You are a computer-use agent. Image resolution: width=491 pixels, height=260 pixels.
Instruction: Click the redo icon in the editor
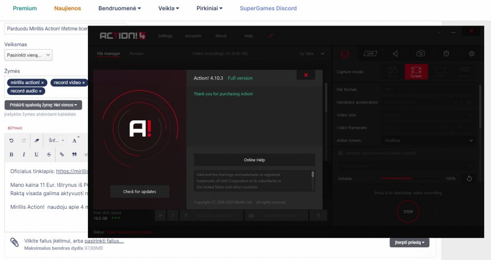pos(24,141)
